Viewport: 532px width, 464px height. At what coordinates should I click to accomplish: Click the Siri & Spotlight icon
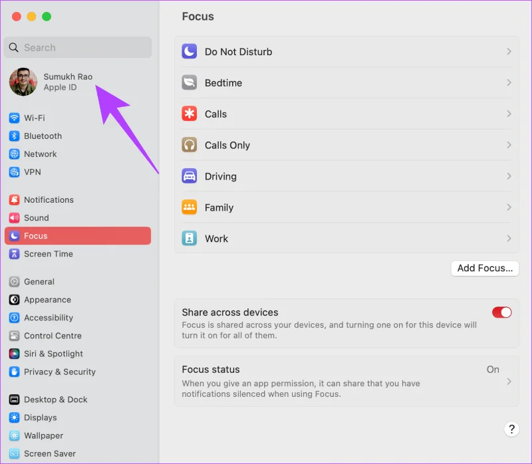(x=14, y=354)
